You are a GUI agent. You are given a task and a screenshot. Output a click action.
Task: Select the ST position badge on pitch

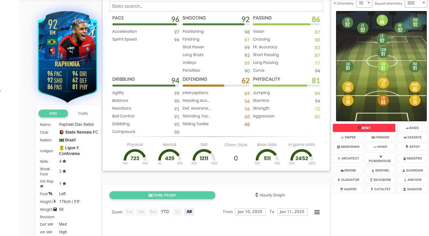click(x=382, y=20)
